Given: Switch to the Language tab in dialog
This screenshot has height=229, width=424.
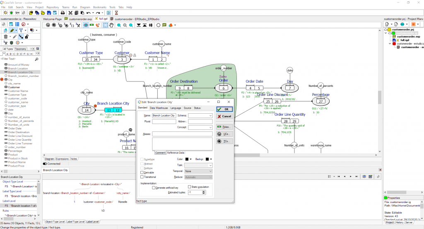Looking at the screenshot, I should [176, 108].
